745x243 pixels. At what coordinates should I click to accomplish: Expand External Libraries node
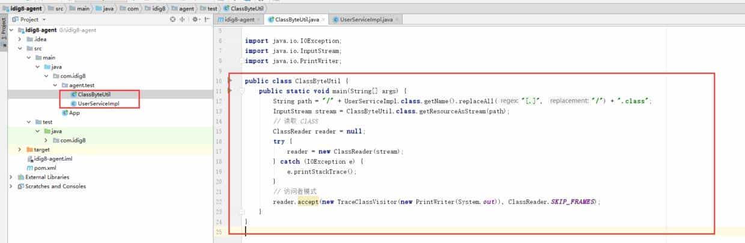pyautogui.click(x=11, y=177)
